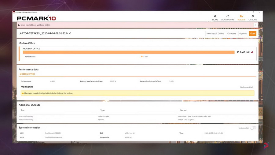275x155 pixels.
Task: Close the result with orange Close button
Action: 252,34
